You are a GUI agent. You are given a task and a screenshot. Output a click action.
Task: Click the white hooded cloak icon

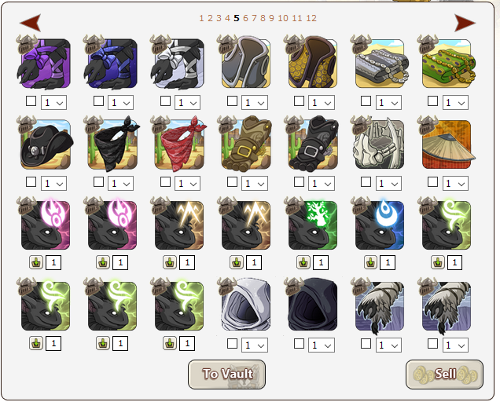[x=246, y=305]
